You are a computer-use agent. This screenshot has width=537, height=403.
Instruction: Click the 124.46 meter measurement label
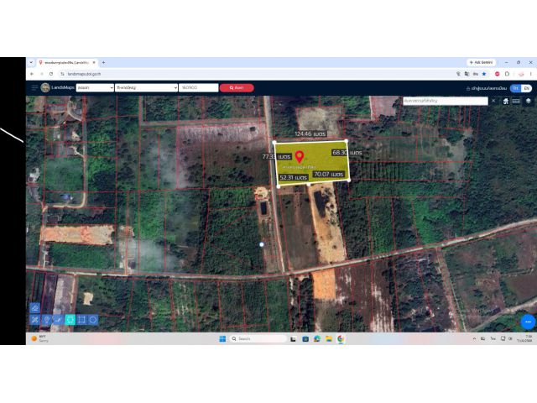pos(310,133)
